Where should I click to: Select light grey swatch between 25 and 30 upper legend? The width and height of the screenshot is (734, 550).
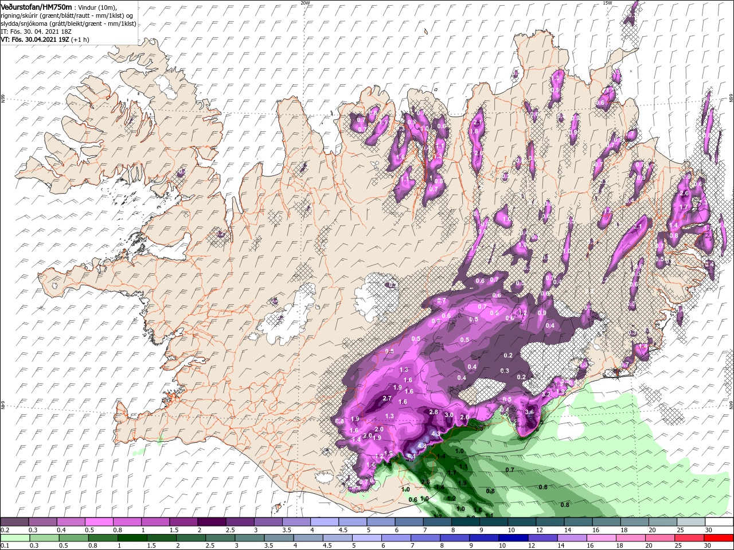coord(691,522)
